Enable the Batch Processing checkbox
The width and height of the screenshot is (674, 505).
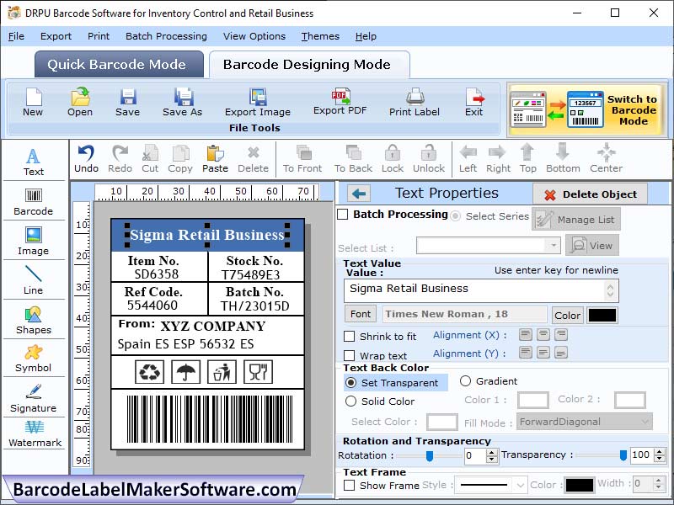[343, 215]
